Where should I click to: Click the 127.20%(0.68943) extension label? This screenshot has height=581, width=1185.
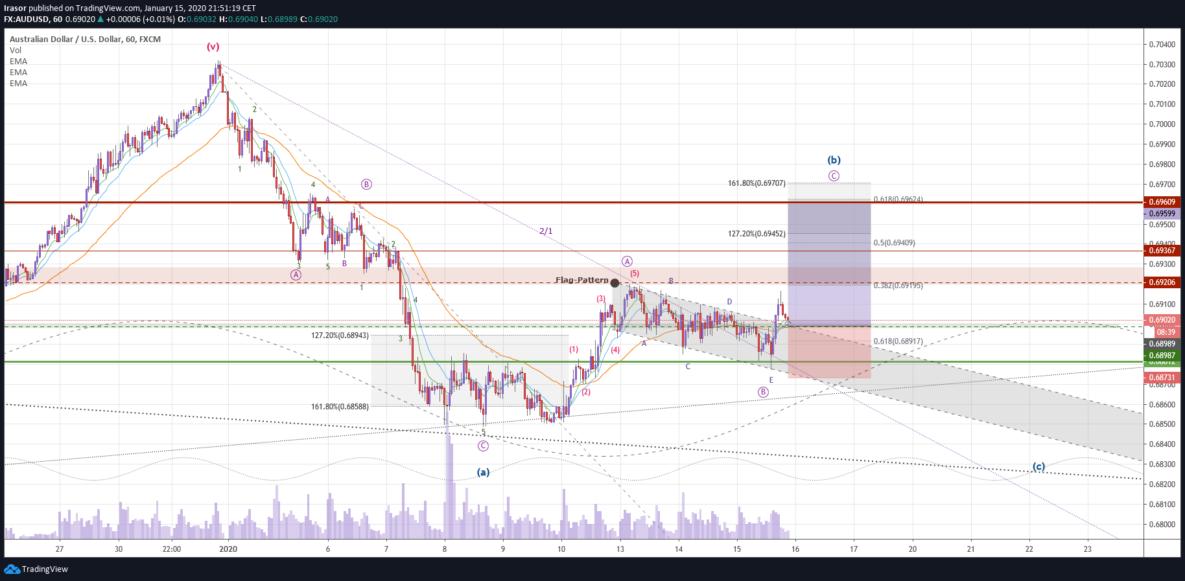pyautogui.click(x=340, y=336)
